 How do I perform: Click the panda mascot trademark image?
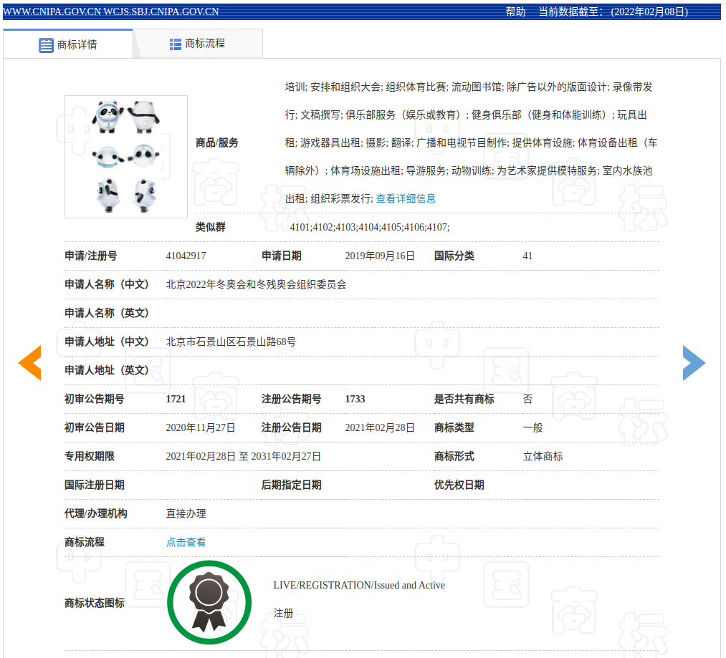125,156
